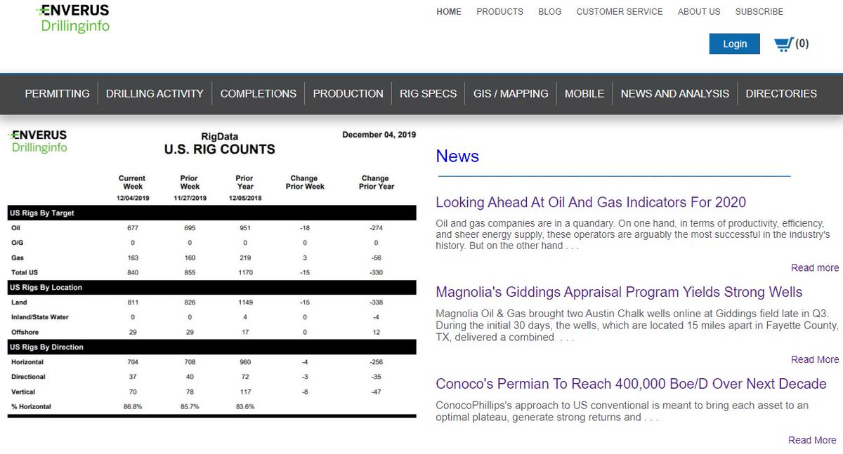
Task: Select PRODUCTION in navigation bar
Action: click(x=348, y=93)
